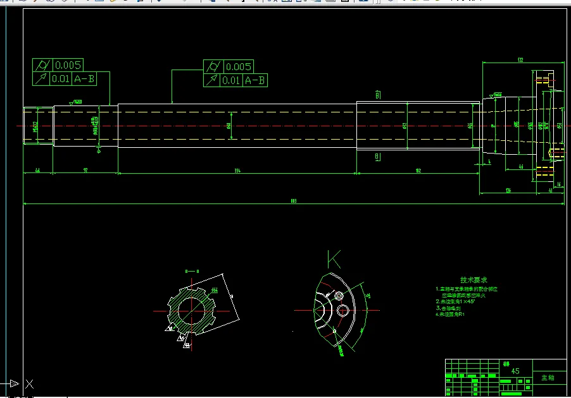Select the 主轴 part name in title block
The image size is (571, 398).
[548, 378]
